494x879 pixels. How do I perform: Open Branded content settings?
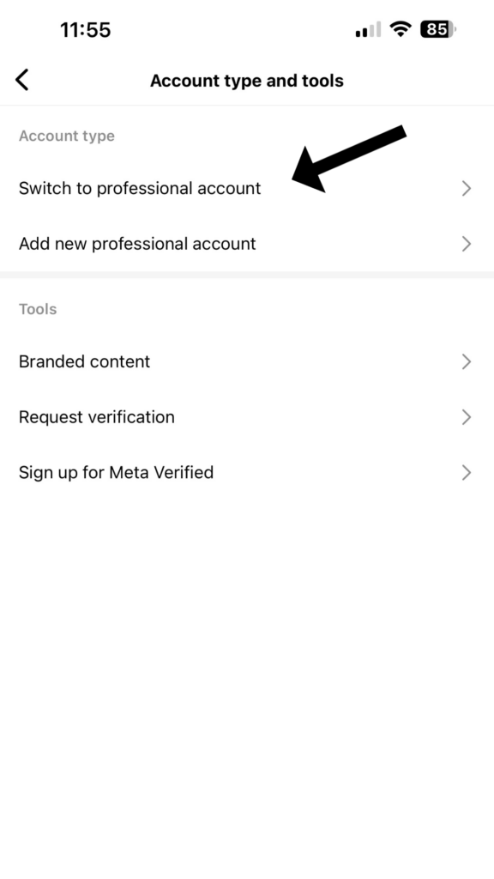point(247,361)
